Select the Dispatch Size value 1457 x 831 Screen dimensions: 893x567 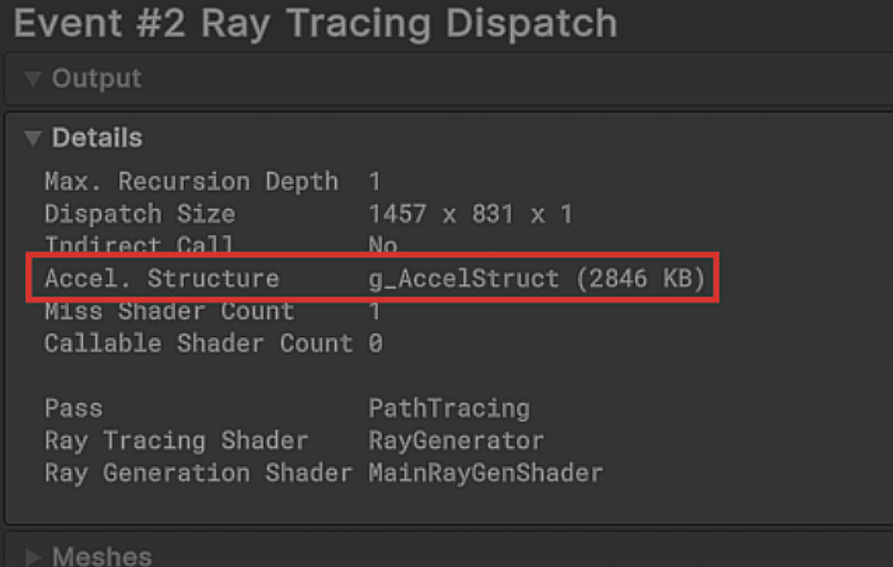coord(469,213)
